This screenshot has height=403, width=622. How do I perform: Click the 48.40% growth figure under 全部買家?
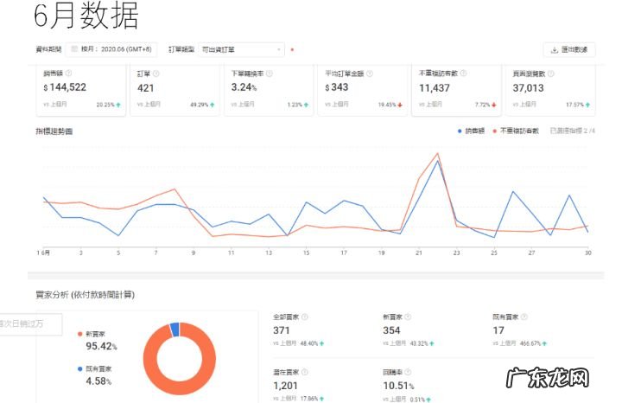tap(309, 343)
